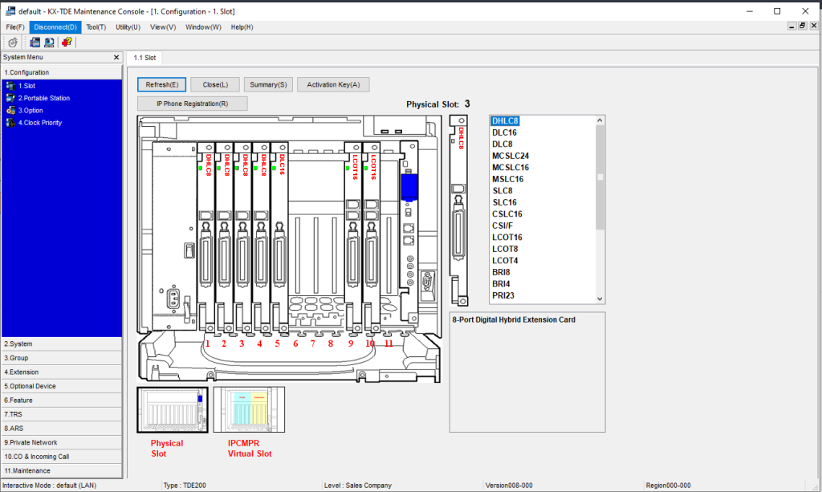The height and width of the screenshot is (492, 822).
Task: Click the DHLC8 card preview image
Action: click(x=458, y=210)
